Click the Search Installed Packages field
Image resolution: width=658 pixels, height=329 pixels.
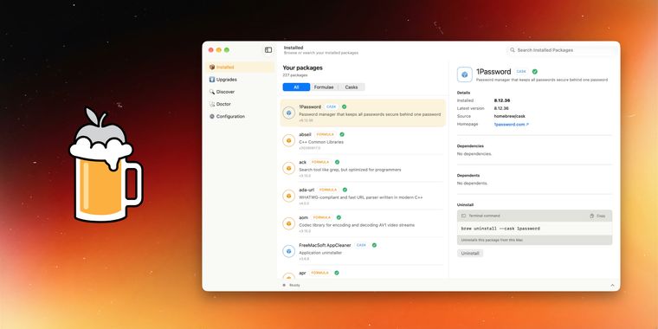pyautogui.click(x=561, y=50)
